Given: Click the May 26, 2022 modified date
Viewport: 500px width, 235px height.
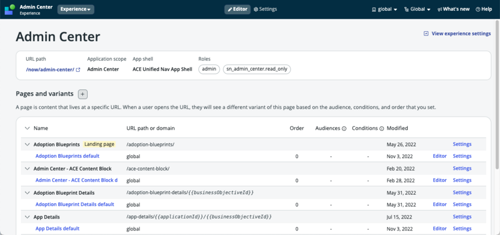Looking at the screenshot, I should (401, 144).
